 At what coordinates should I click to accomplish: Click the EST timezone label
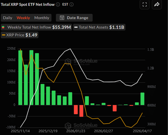(x=65, y=4)
